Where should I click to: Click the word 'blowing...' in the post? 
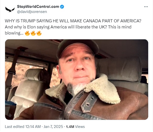pos(14,33)
